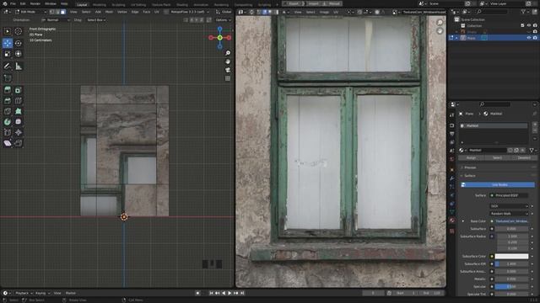Activate the Transform tool
The image size is (540, 303).
(x=19, y=54)
